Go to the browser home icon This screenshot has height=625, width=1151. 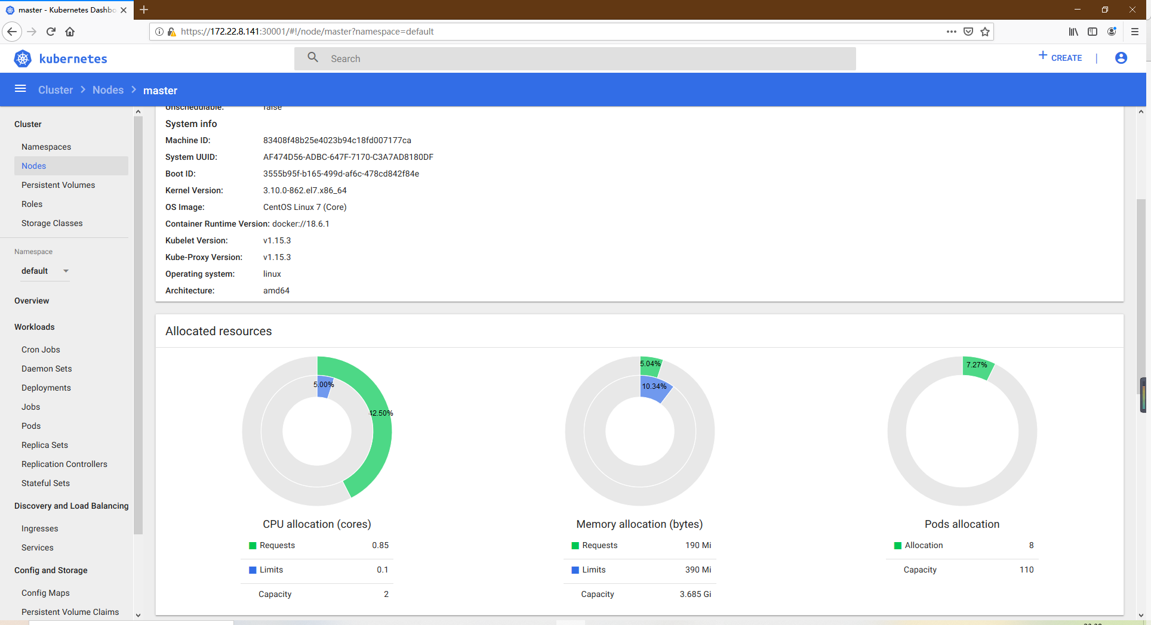[70, 32]
